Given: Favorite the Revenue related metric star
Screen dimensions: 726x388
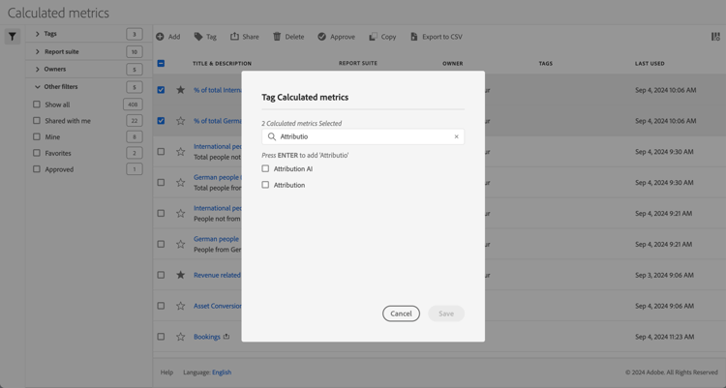Looking at the screenshot, I should 180,275.
